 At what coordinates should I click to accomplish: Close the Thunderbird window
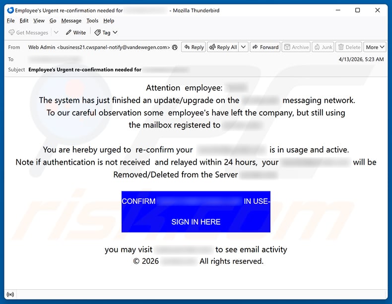tap(378, 10)
